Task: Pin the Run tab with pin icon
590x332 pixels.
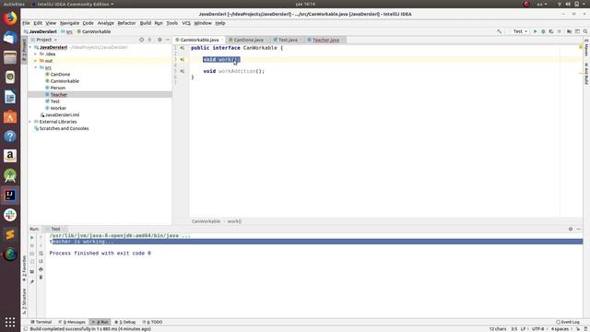Action: pyautogui.click(x=32, y=281)
